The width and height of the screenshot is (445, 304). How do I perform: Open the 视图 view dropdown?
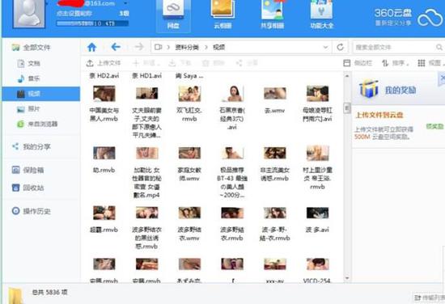[x=430, y=63]
